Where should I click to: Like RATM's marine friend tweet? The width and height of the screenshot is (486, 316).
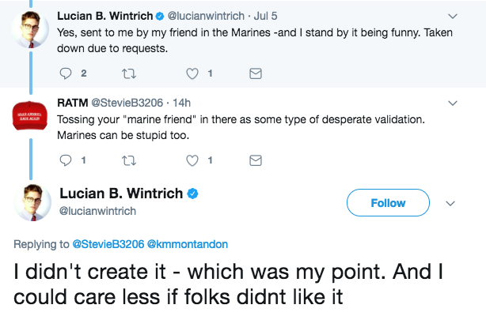[191, 160]
